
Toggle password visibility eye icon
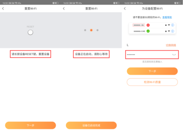coord(174,55)
